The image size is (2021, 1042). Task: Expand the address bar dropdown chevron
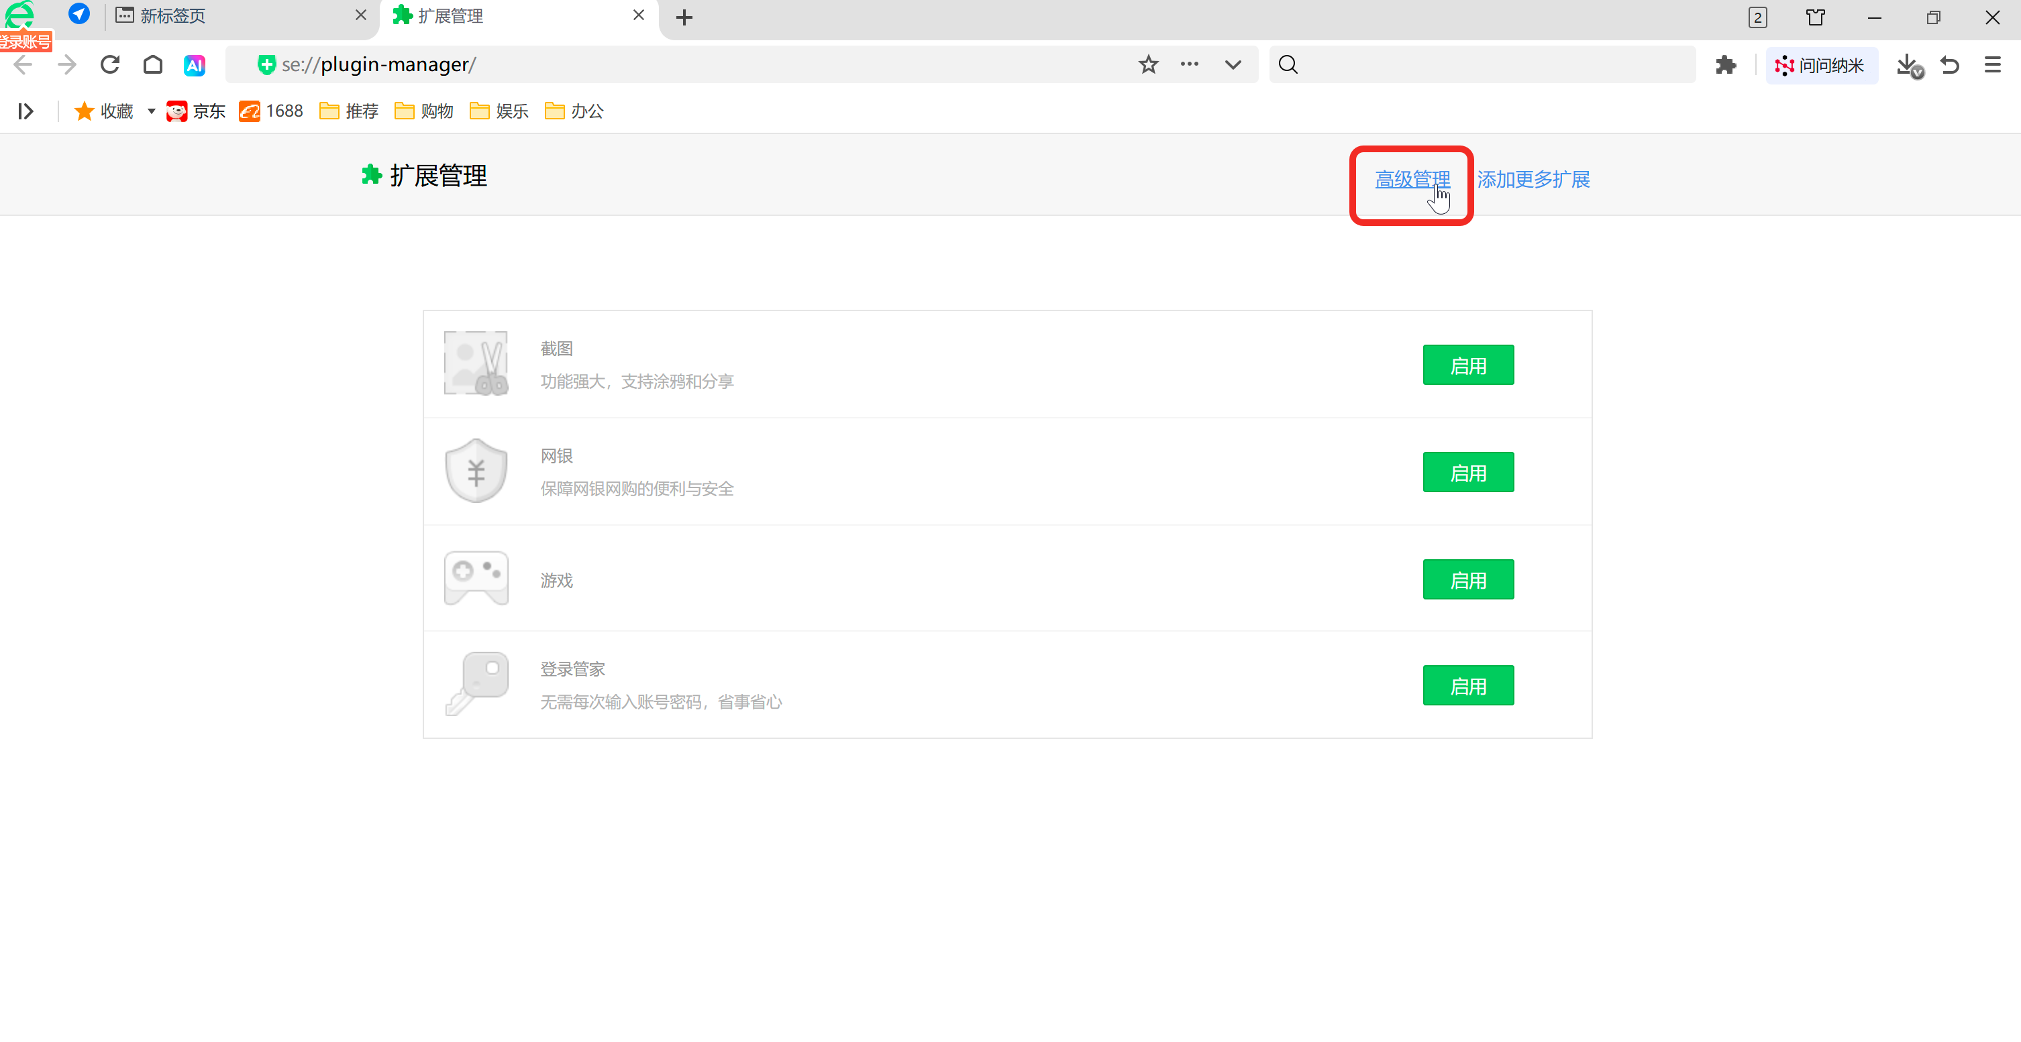click(x=1233, y=65)
